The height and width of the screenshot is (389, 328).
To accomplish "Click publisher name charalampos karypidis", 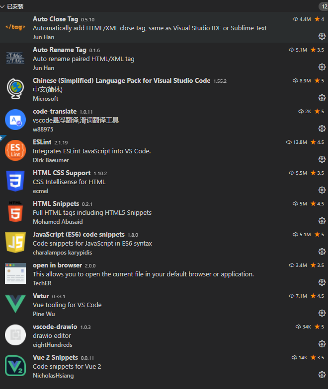I will click(x=63, y=253).
